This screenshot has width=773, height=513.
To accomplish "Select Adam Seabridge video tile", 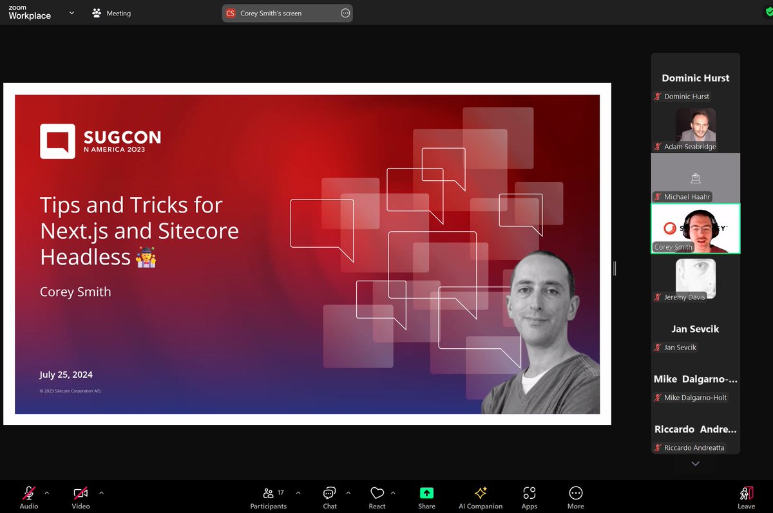I will click(696, 128).
